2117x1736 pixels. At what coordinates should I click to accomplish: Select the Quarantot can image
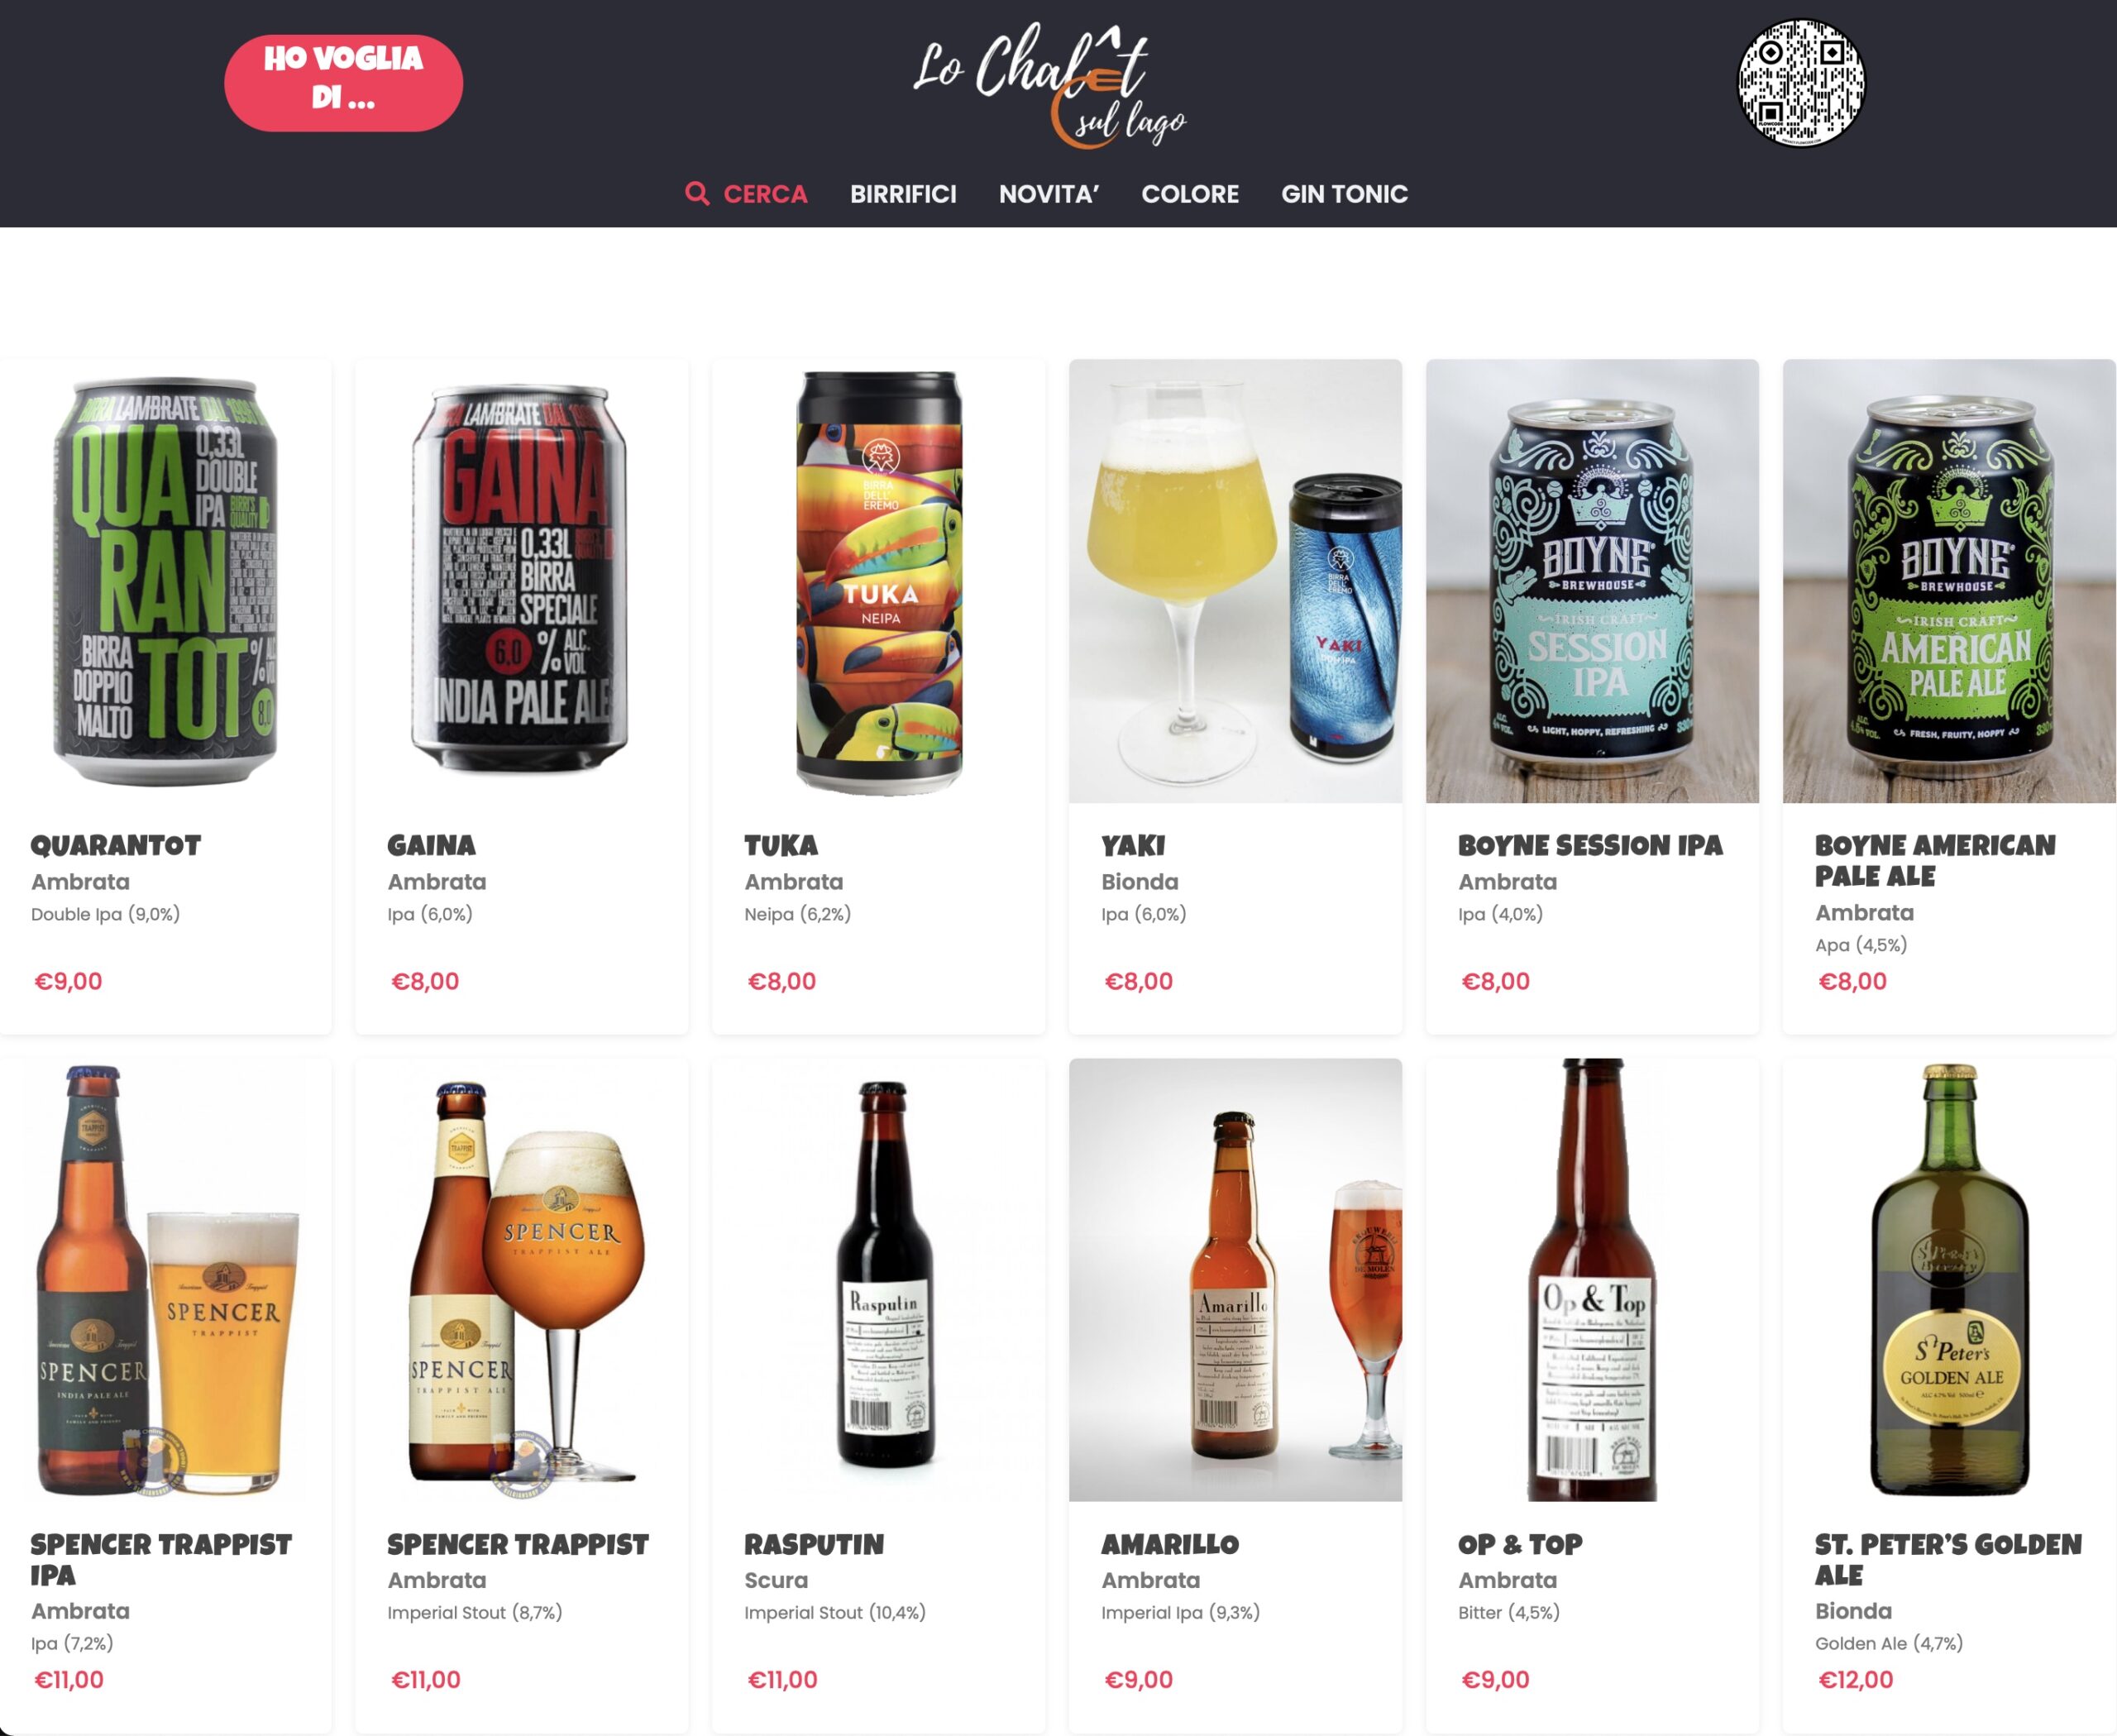tap(165, 581)
